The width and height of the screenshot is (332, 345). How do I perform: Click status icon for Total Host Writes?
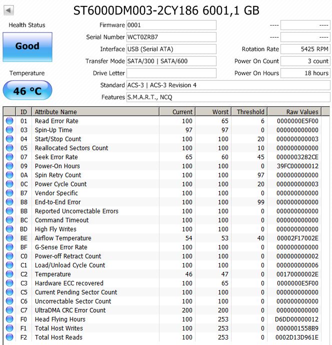pos(9,328)
